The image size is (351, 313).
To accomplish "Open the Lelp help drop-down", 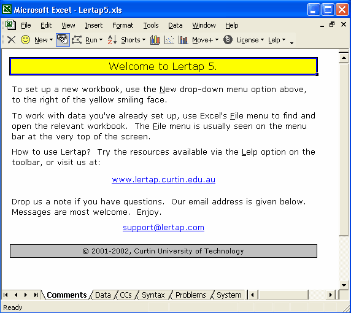I will click(277, 40).
